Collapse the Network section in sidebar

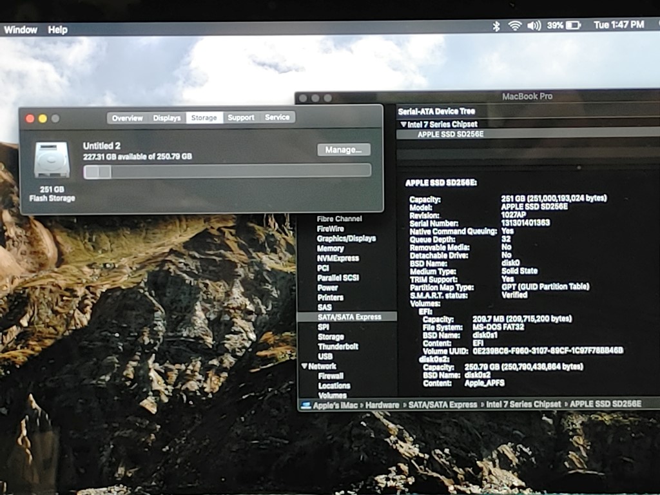[x=304, y=366]
